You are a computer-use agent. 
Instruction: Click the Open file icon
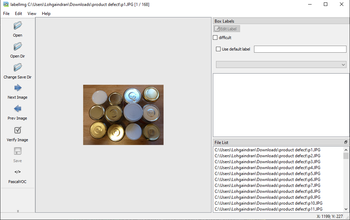(18, 25)
